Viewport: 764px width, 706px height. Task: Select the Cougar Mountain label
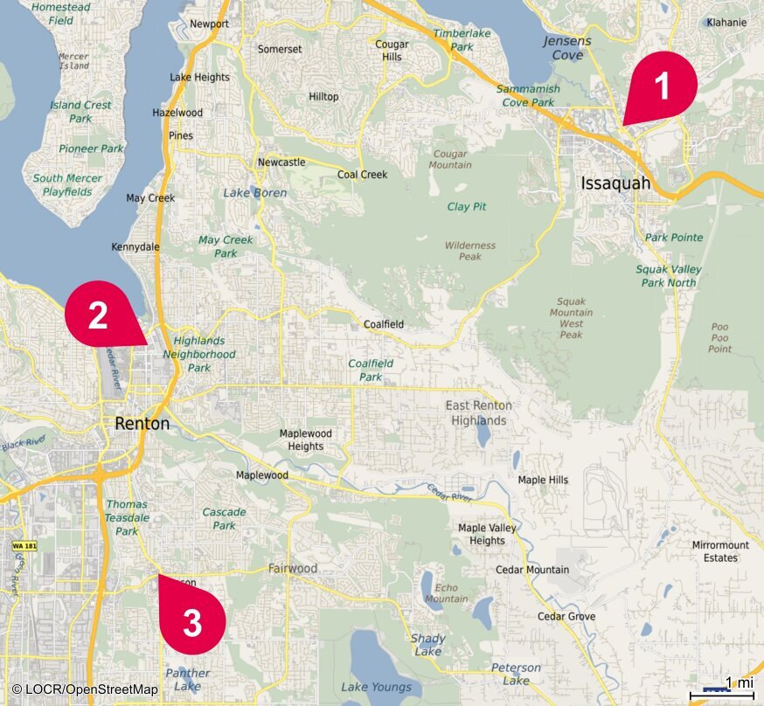450,159
